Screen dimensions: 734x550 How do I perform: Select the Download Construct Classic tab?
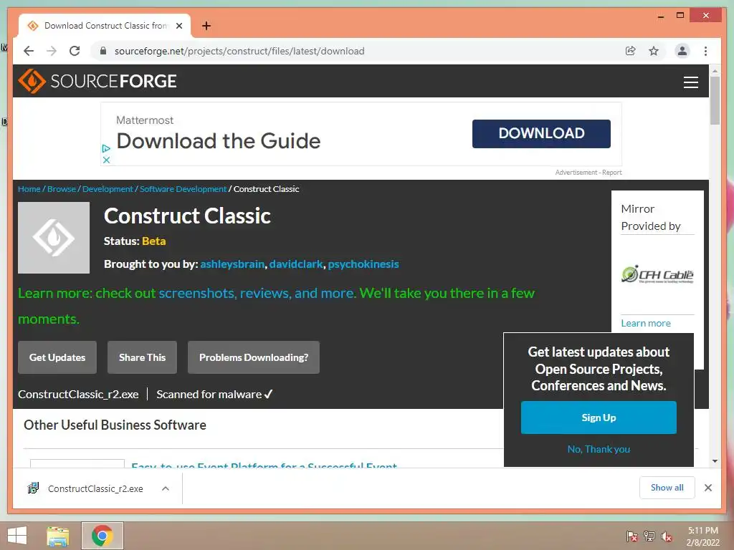pos(105,26)
